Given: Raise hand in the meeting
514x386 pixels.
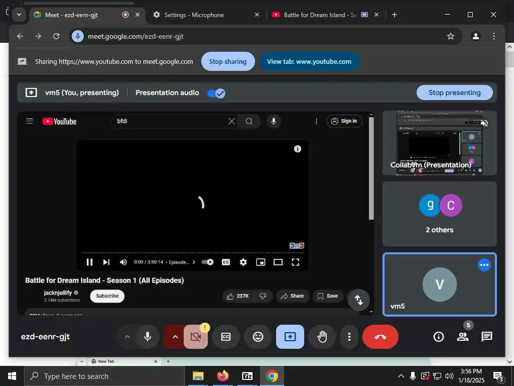Looking at the screenshot, I should point(322,336).
